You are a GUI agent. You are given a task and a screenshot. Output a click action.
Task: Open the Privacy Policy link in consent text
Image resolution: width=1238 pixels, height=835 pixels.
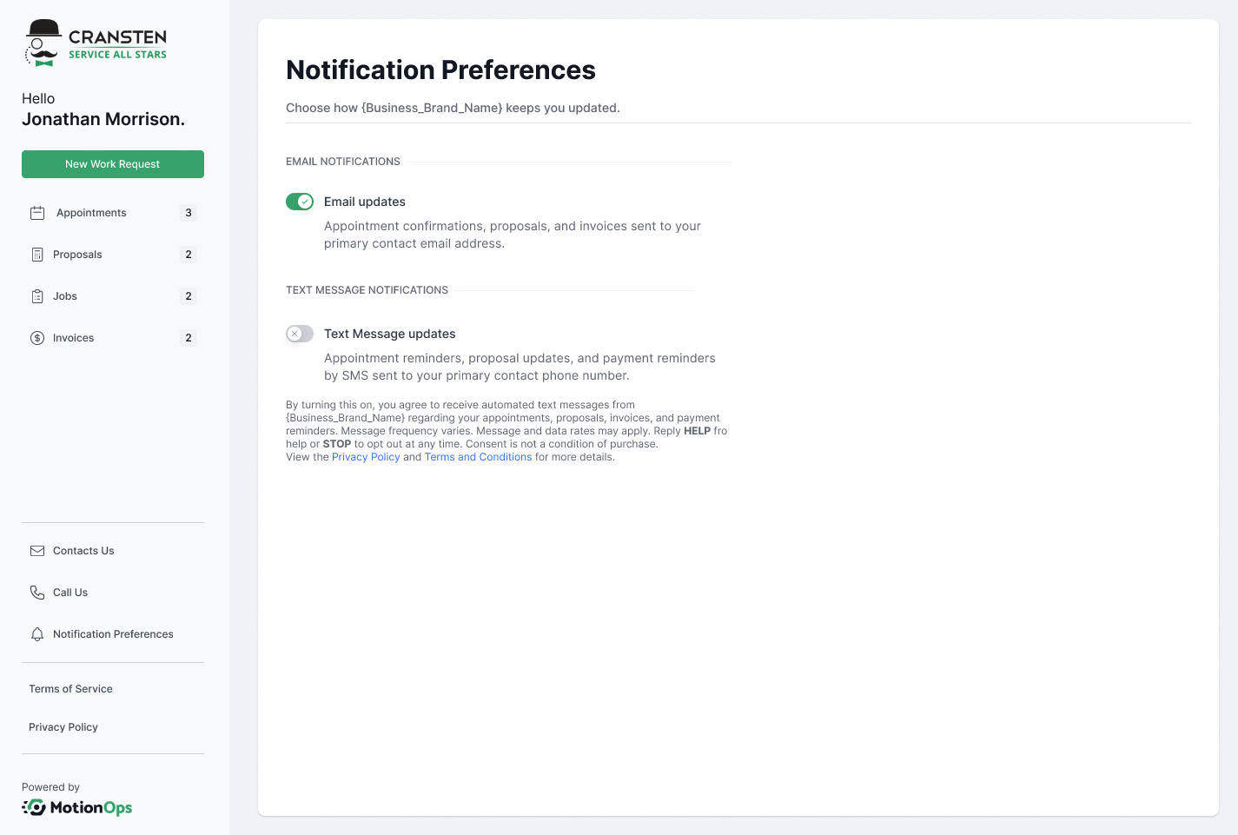(x=366, y=457)
